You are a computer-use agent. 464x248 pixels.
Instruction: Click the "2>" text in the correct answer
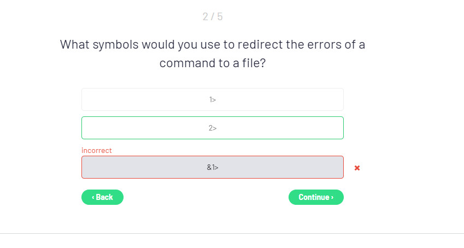pyautogui.click(x=213, y=128)
